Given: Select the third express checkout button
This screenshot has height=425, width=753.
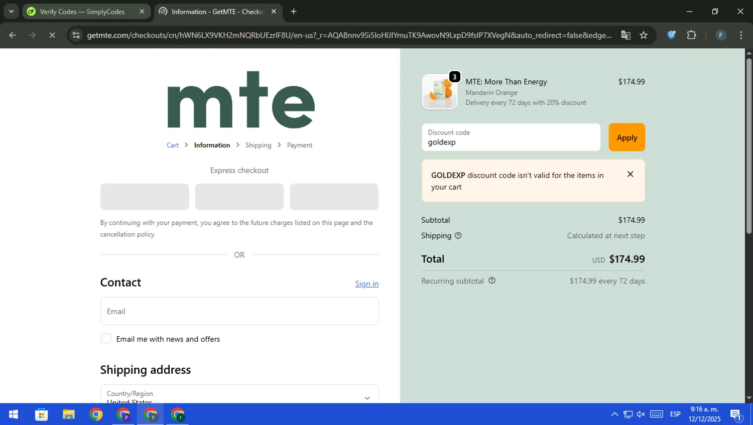Looking at the screenshot, I should [334, 197].
